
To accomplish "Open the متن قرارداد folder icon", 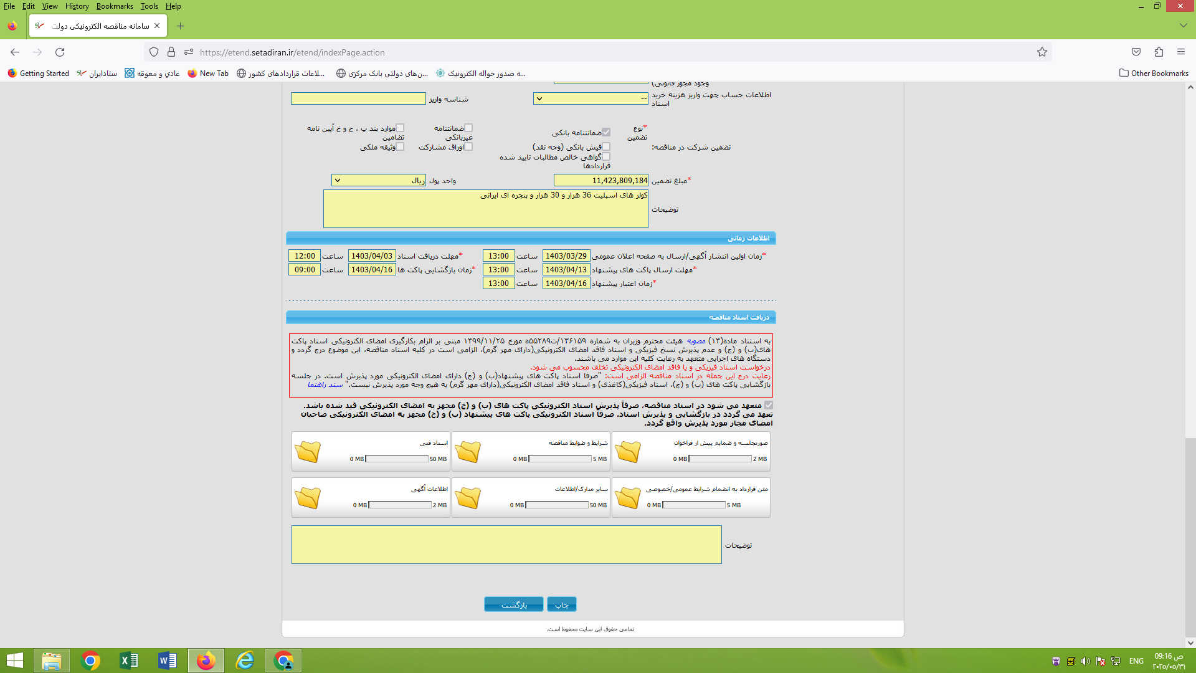I will point(628,498).
